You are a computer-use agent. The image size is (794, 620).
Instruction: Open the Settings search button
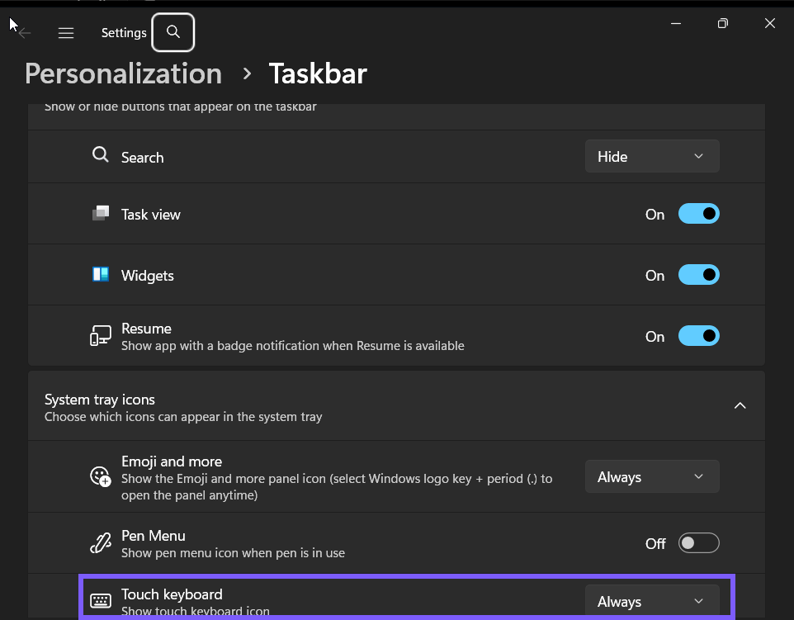[173, 32]
